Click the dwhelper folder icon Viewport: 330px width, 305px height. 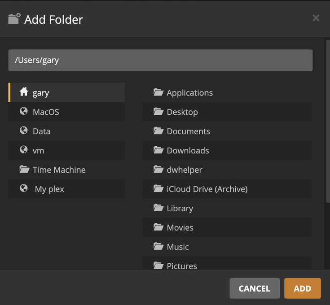pos(158,170)
